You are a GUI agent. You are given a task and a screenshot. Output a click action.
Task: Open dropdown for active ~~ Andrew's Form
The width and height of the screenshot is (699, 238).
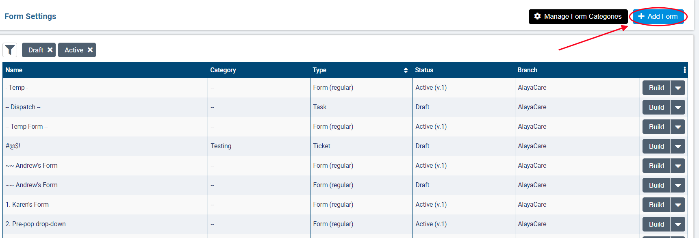(677, 166)
